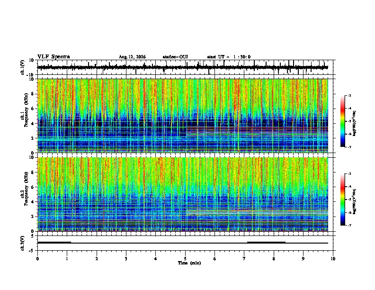The image size is (375, 290).
Task: Click the "8" kHz tick on ch.1 frequency axis
Action: point(33,94)
